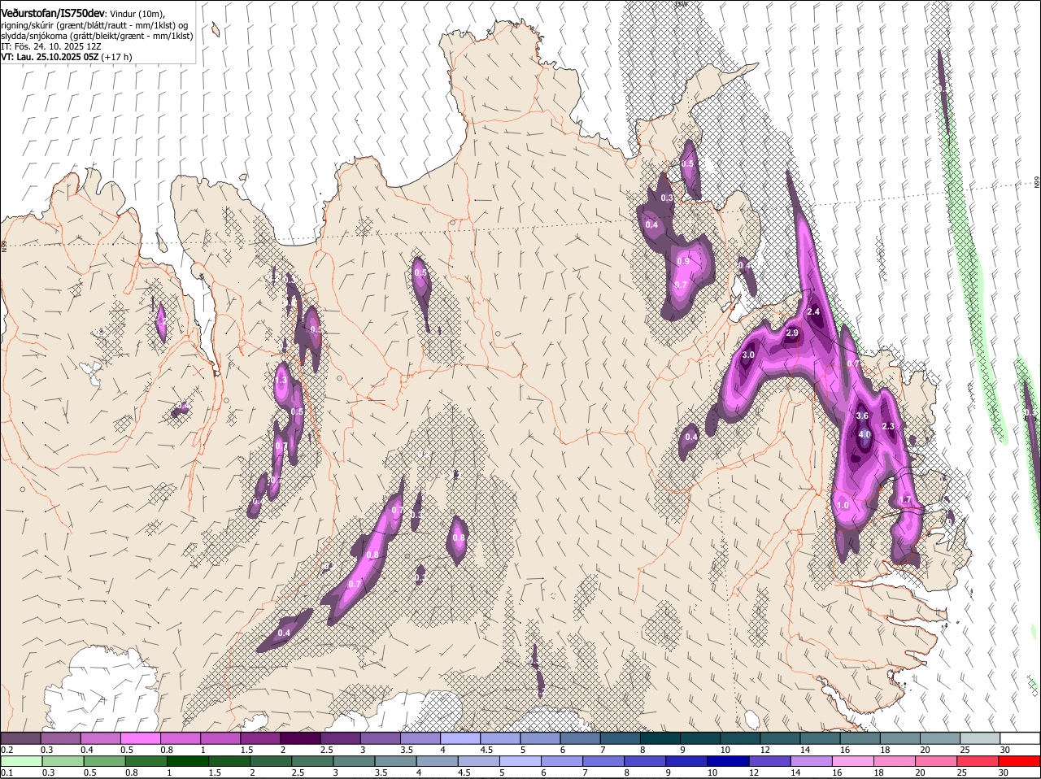Pick the darkest purple top legend swatch 2–2.5
Image resolution: width=1041 pixels, height=779 pixels.
300,738
